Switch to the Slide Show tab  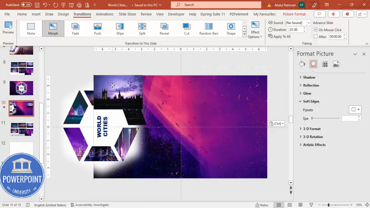[127, 14]
